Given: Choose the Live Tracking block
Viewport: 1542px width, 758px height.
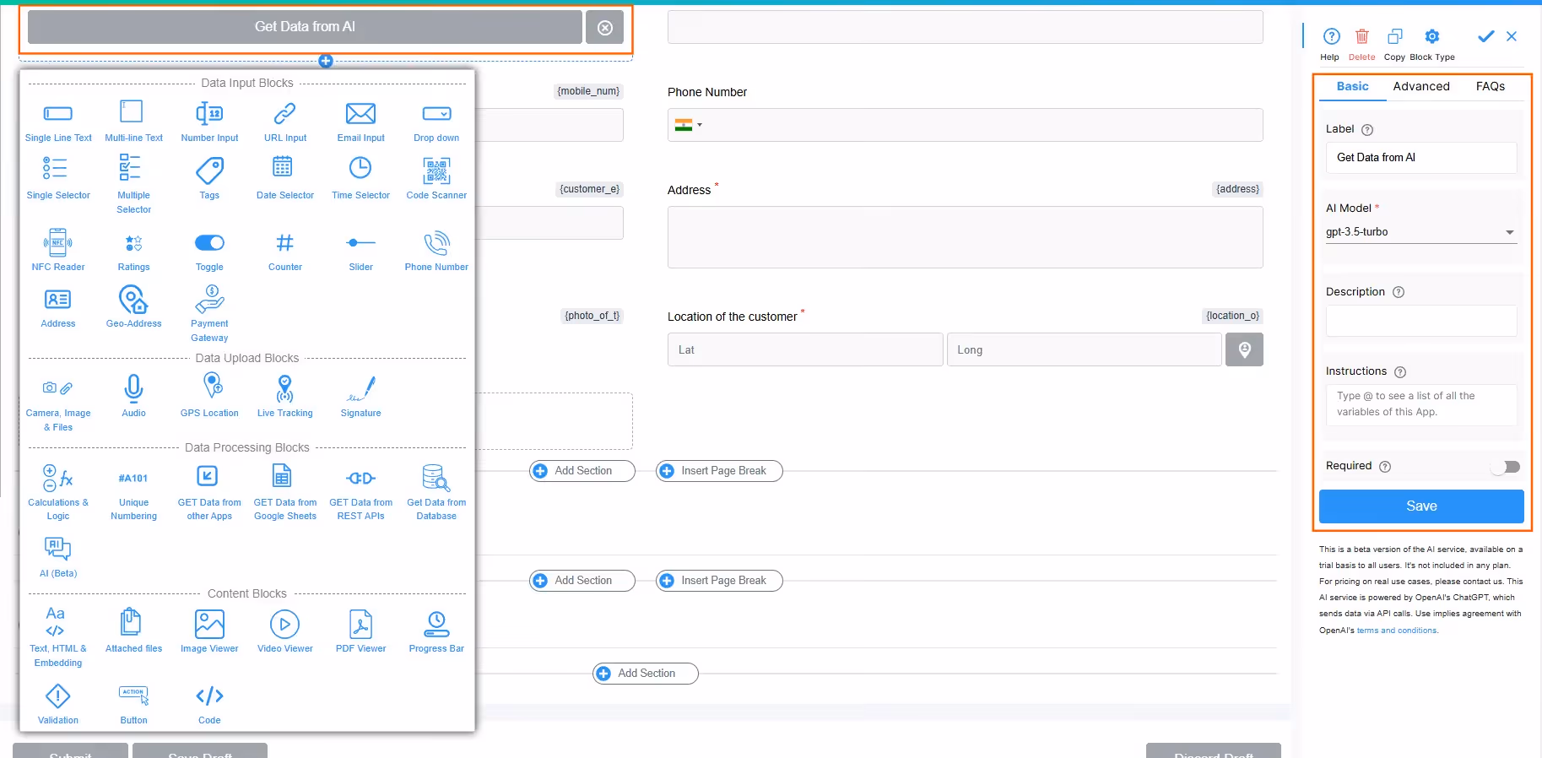Looking at the screenshot, I should pyautogui.click(x=285, y=396).
